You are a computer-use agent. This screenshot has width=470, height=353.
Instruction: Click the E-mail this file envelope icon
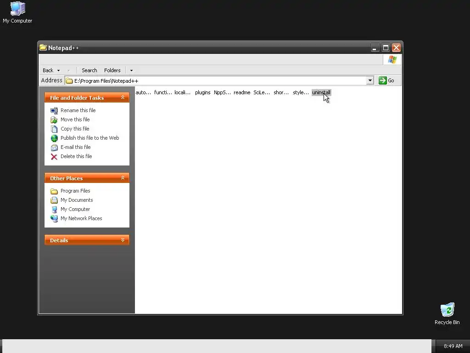(54, 148)
